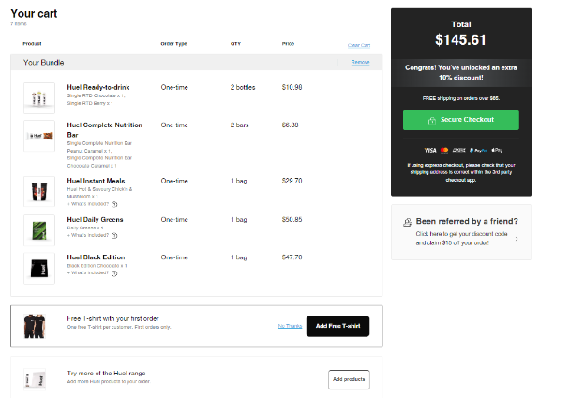Expand What's included for Huel Instant Meals
585x411 pixels.
tap(89, 203)
